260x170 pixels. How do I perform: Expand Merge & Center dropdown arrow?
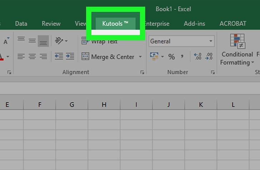(140, 57)
